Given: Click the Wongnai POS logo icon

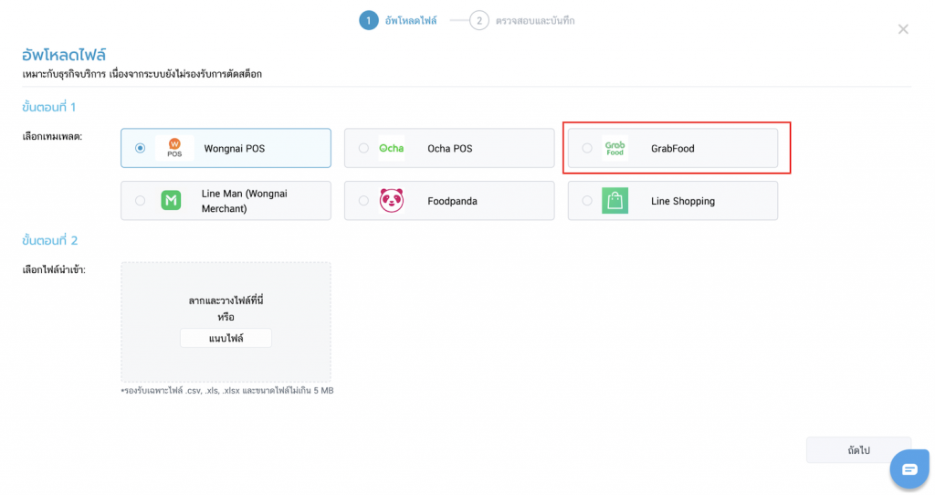Looking at the screenshot, I should click(174, 148).
